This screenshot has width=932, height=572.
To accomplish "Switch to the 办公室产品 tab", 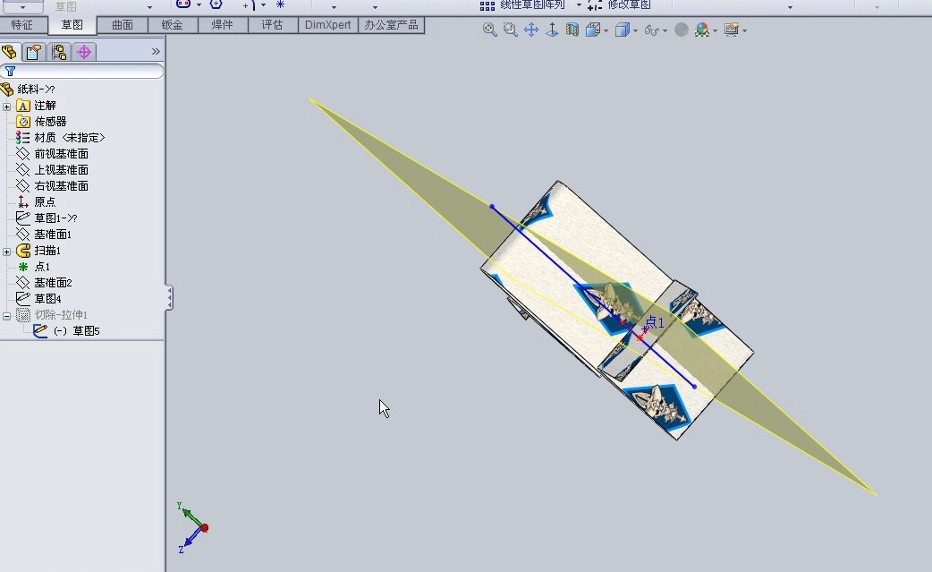I will pos(392,25).
